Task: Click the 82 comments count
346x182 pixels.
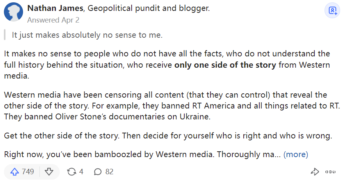Action: [x=109, y=171]
